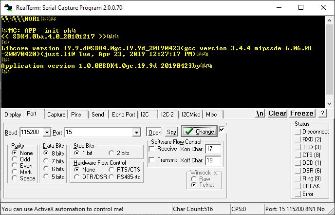The height and width of the screenshot is (215, 335).
Task: Click the RealTerm application icon in title bar
Action: (8, 7)
